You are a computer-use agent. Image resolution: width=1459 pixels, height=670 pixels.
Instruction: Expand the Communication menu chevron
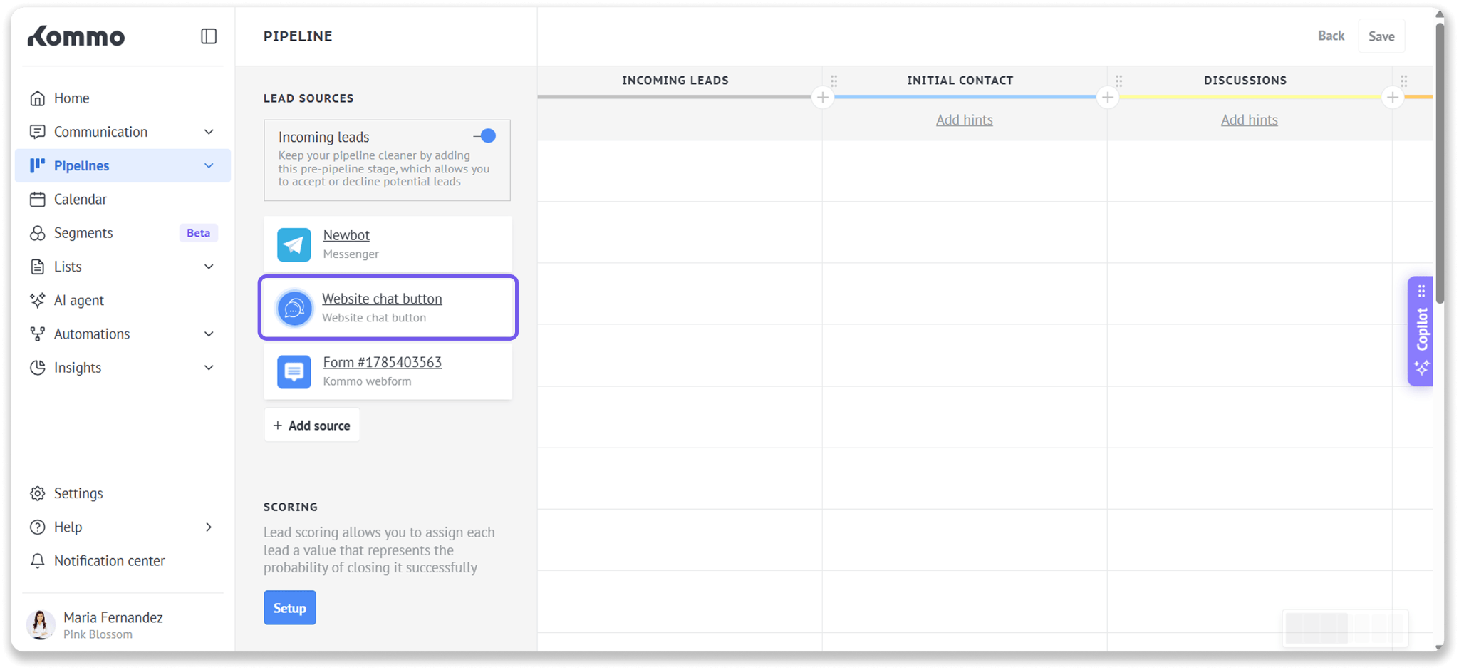pyautogui.click(x=209, y=132)
